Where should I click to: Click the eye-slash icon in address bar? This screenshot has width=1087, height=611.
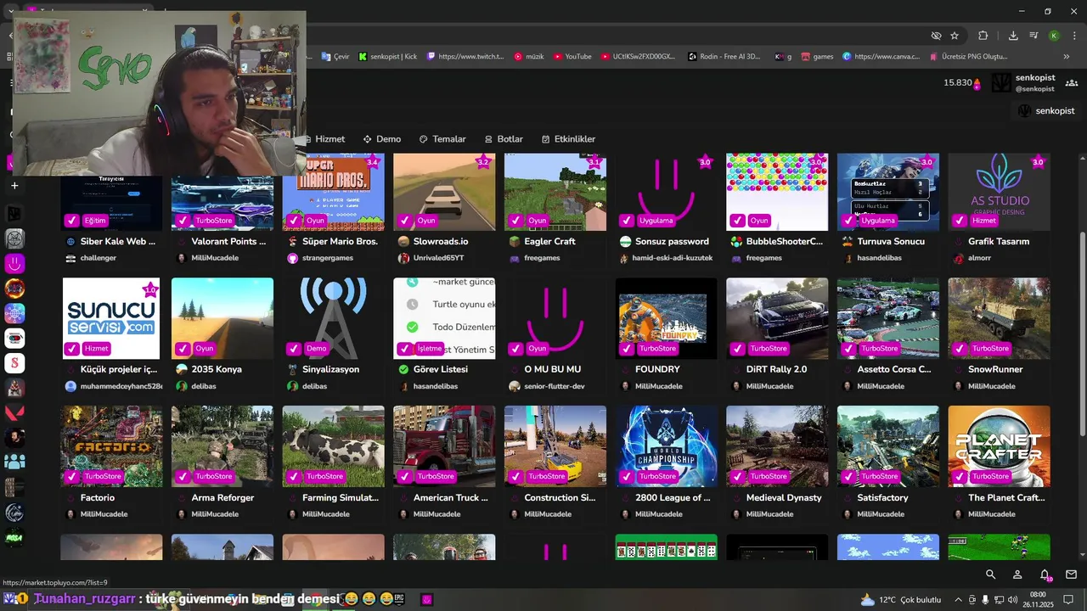(936, 36)
